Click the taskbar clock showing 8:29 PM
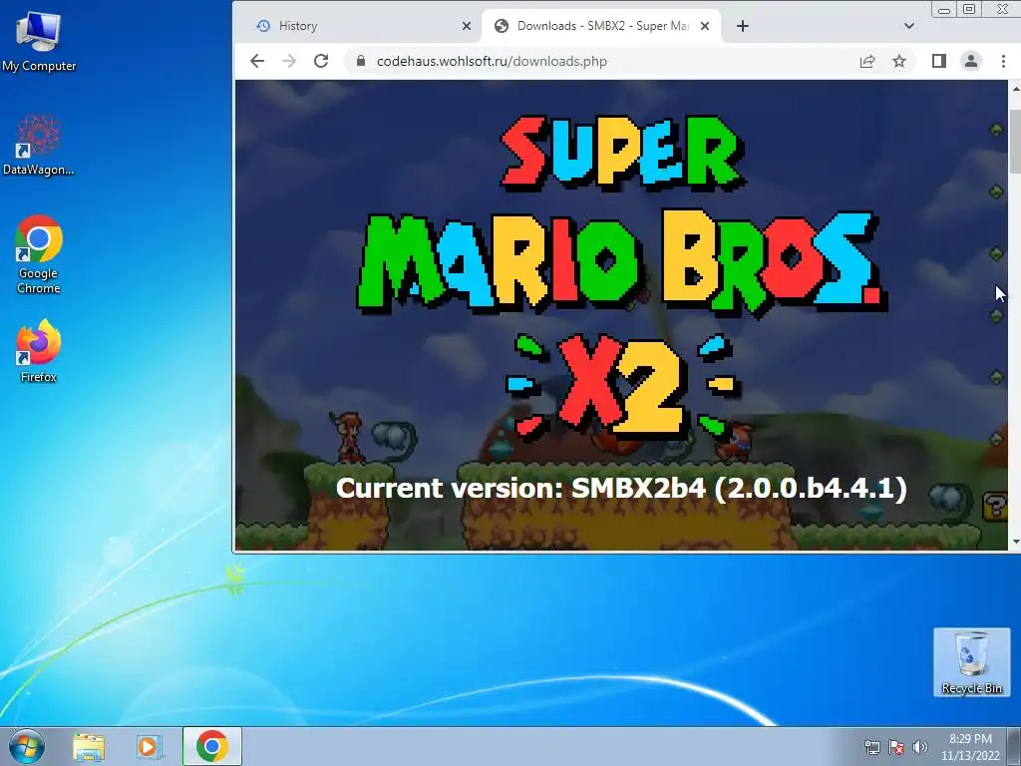The image size is (1021, 766). point(970,747)
